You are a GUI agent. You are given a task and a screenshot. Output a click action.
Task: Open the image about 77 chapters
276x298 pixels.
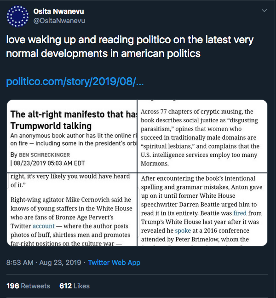[202, 136]
